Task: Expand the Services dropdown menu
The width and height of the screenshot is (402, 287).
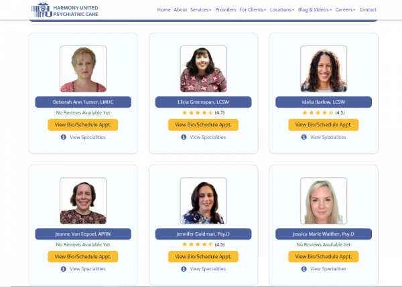Action: (x=201, y=10)
